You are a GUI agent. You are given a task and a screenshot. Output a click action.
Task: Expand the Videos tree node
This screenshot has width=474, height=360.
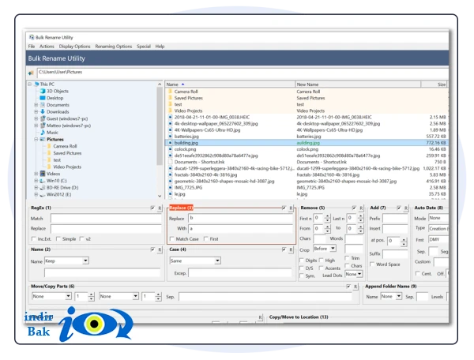click(x=36, y=174)
